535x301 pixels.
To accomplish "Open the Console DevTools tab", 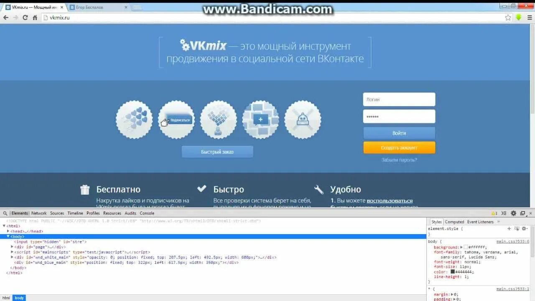I will (x=147, y=213).
